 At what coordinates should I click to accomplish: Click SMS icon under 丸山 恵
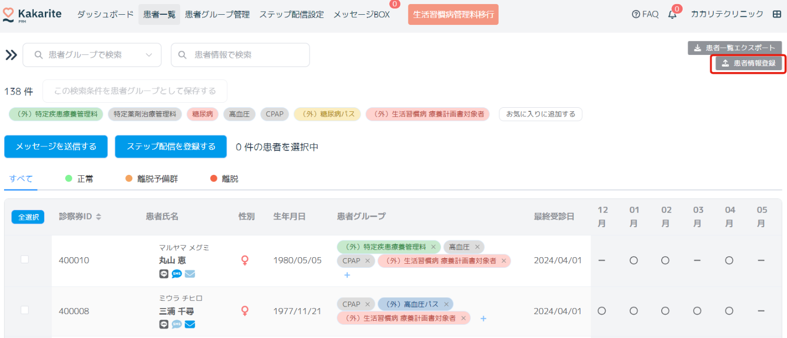click(177, 274)
